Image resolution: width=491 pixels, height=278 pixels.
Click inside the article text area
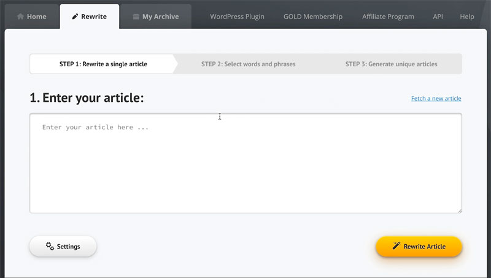point(246,163)
